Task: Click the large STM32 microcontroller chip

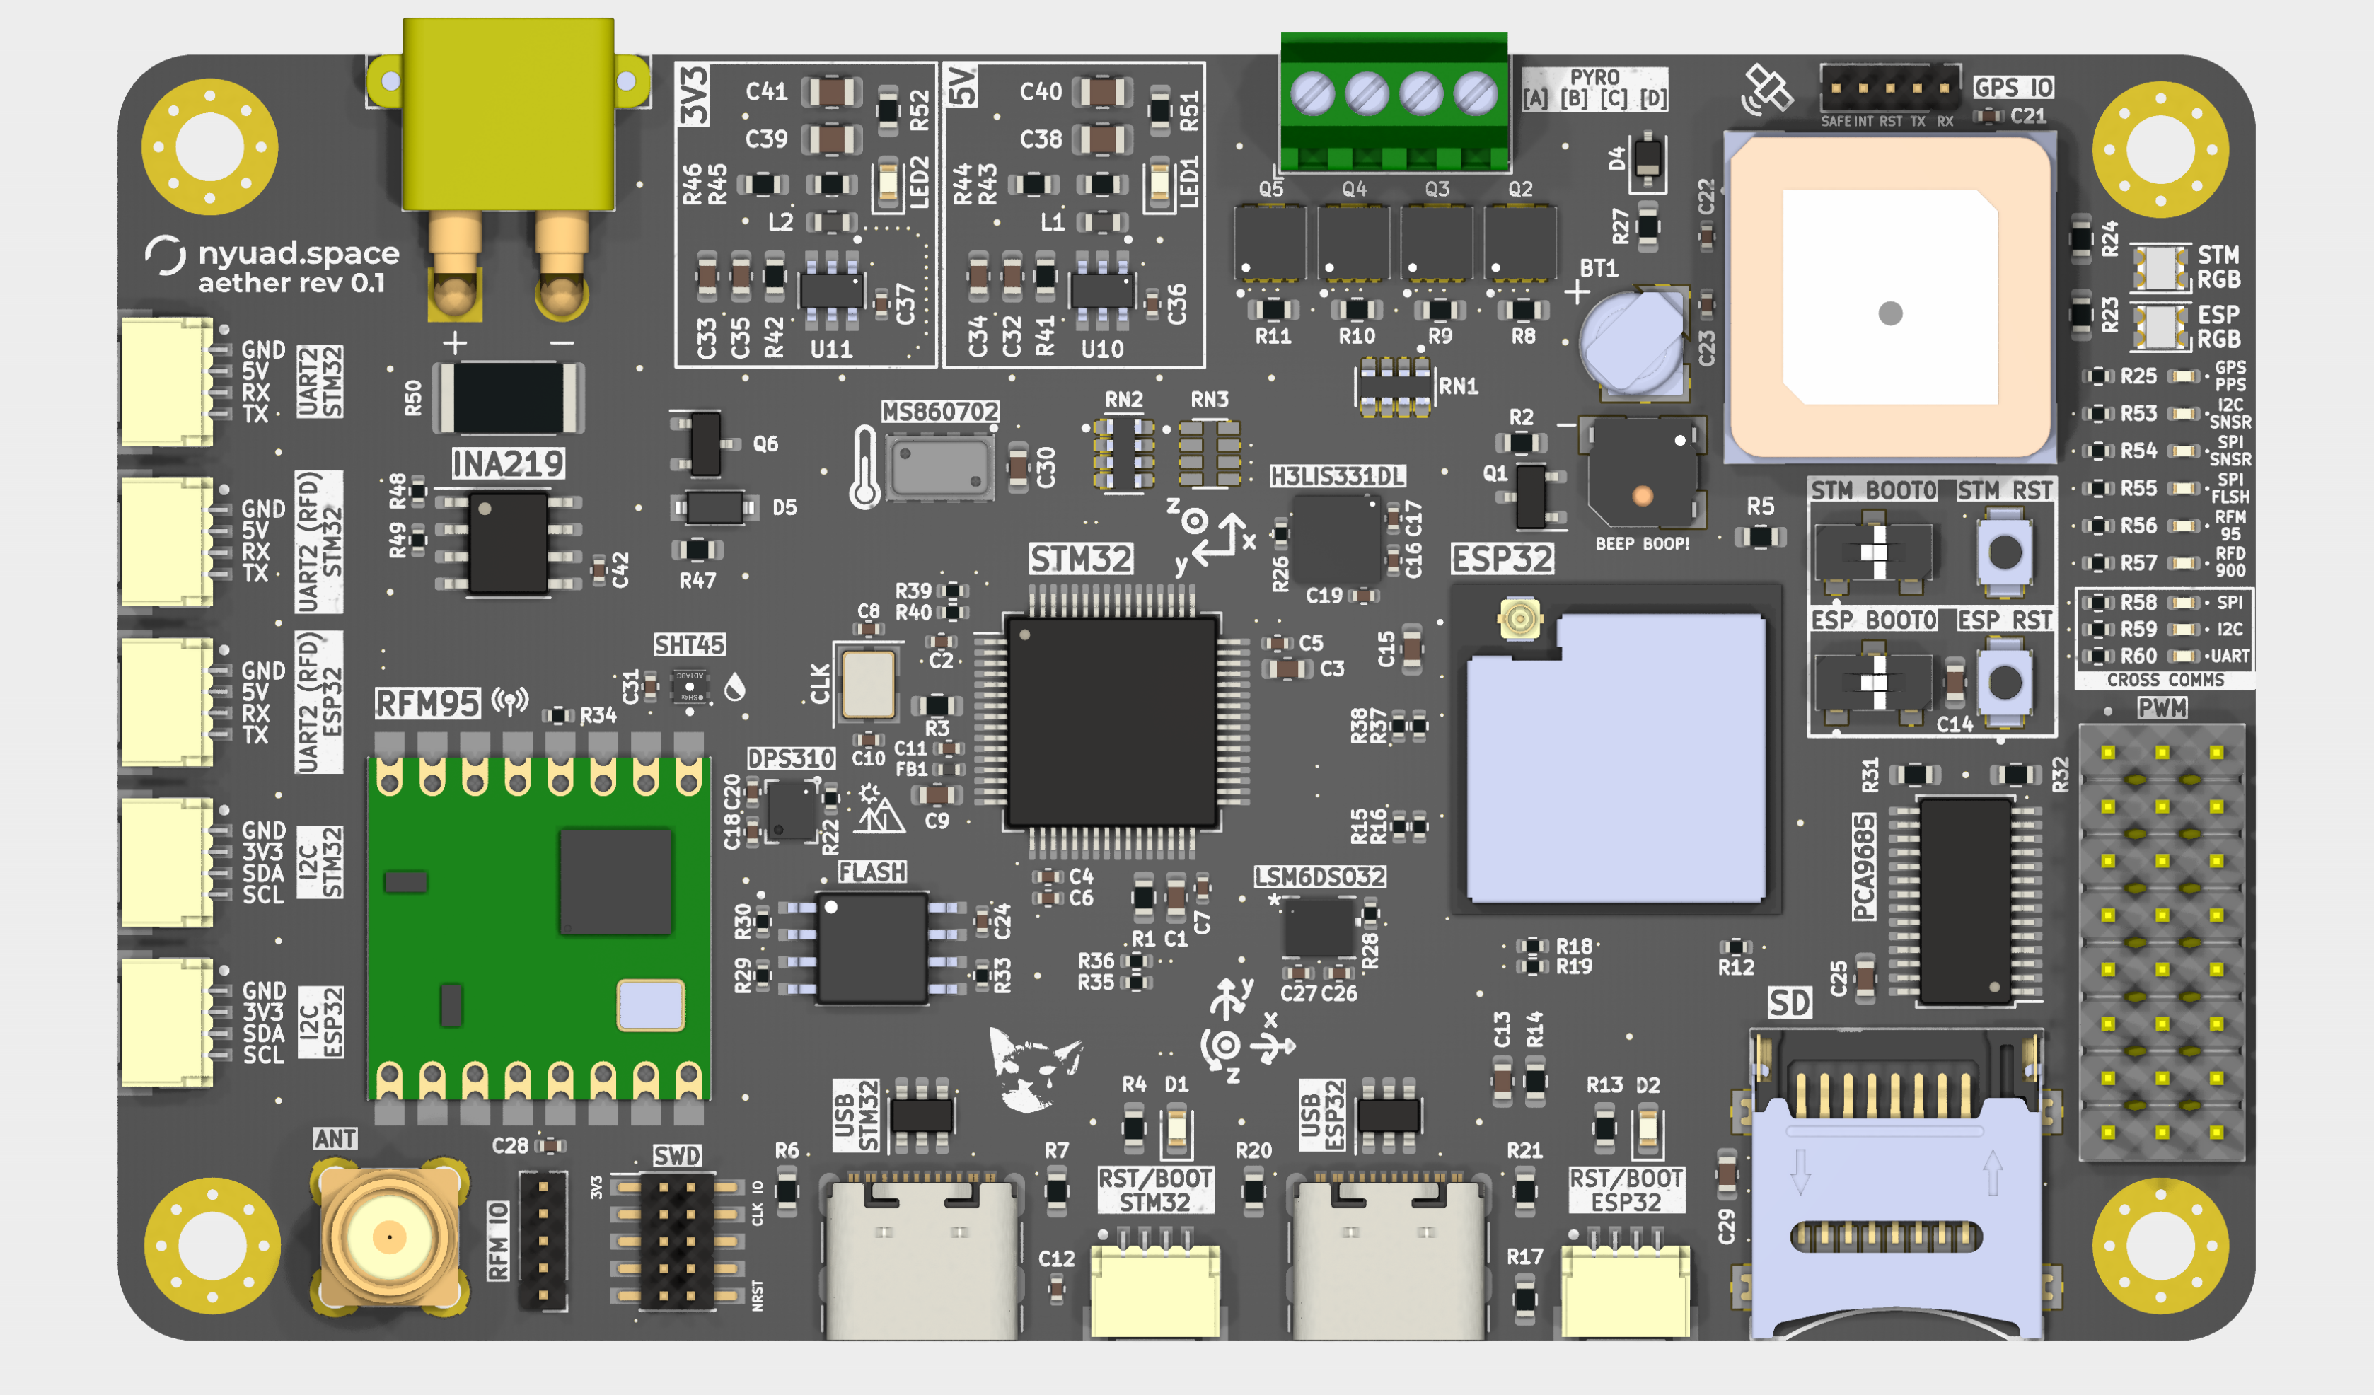Action: coord(1113,724)
